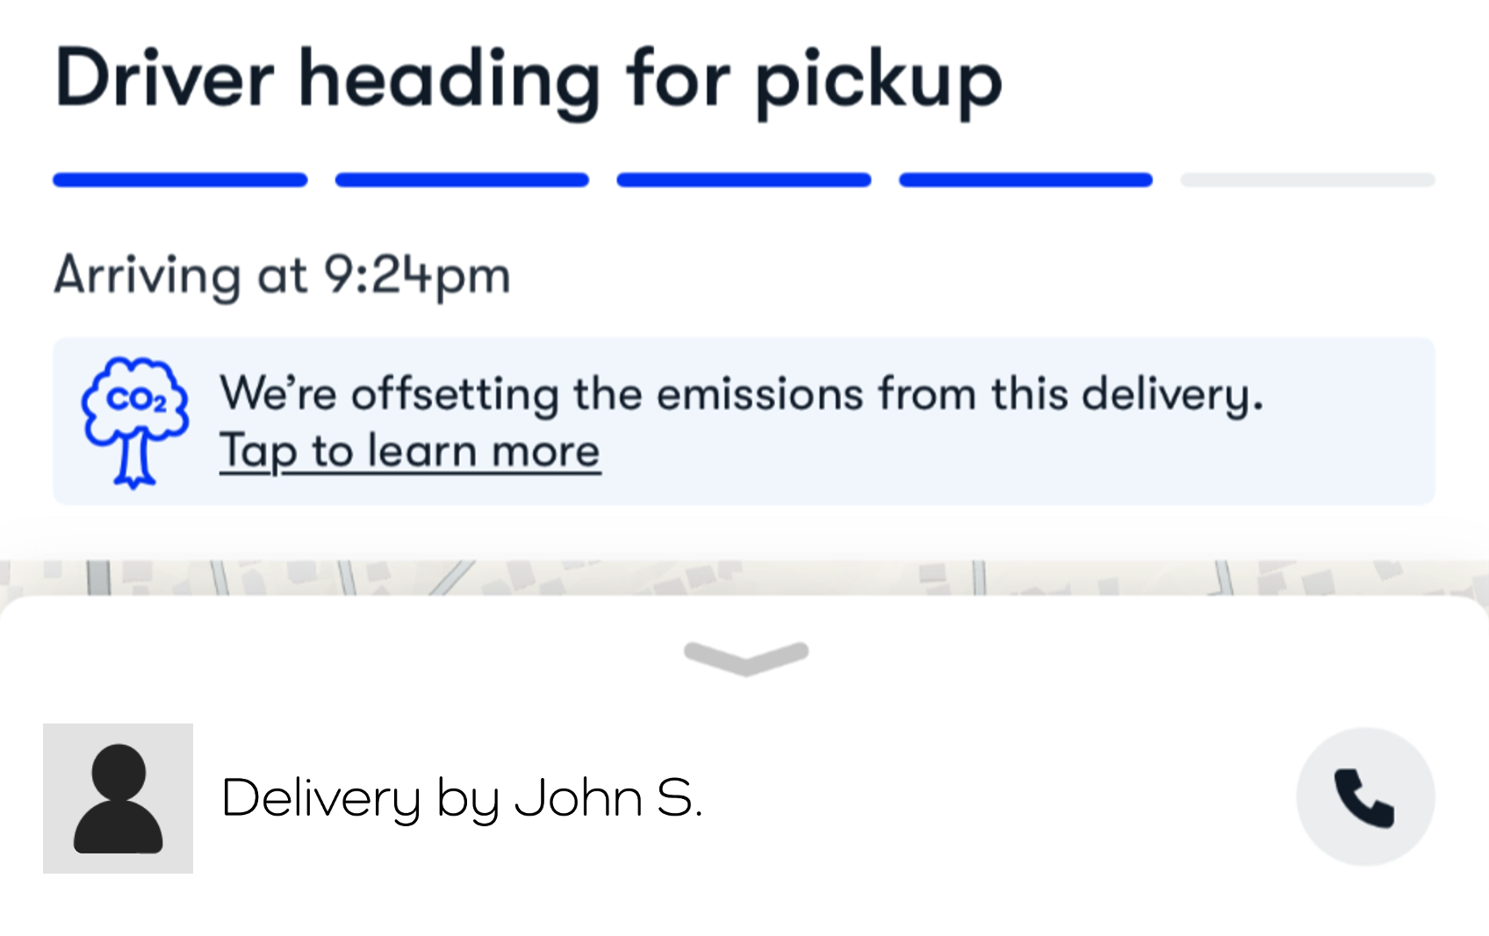1489x936 pixels.
Task: Tap the driver's profile avatar silhouette
Action: tap(118, 798)
